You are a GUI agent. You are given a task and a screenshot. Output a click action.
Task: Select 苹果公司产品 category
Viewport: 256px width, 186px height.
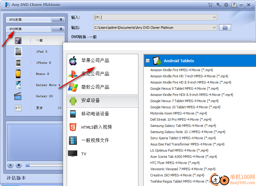coord(95,61)
